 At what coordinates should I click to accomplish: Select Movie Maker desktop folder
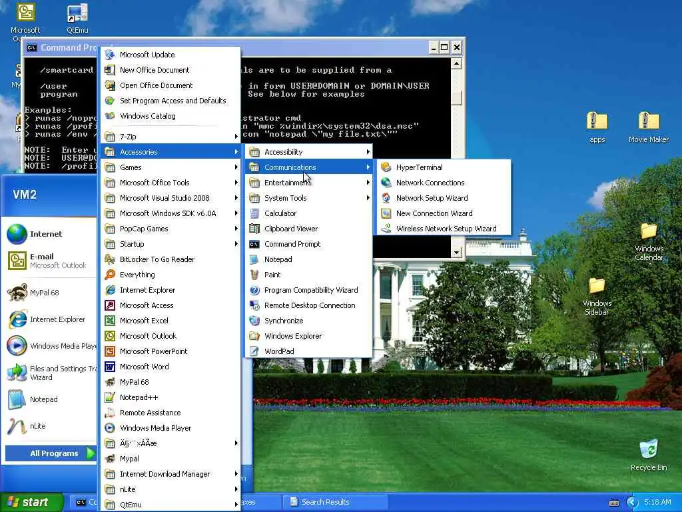click(649, 127)
